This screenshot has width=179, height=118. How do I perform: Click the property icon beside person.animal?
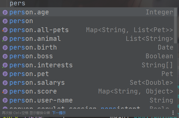5,39
